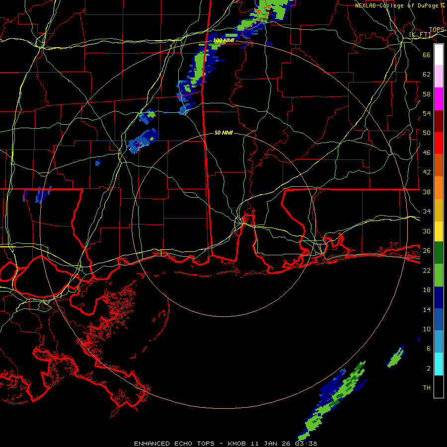Viewport: 447px width, 447px height.
Task: Click the "62" legend value
Action: (427, 74)
